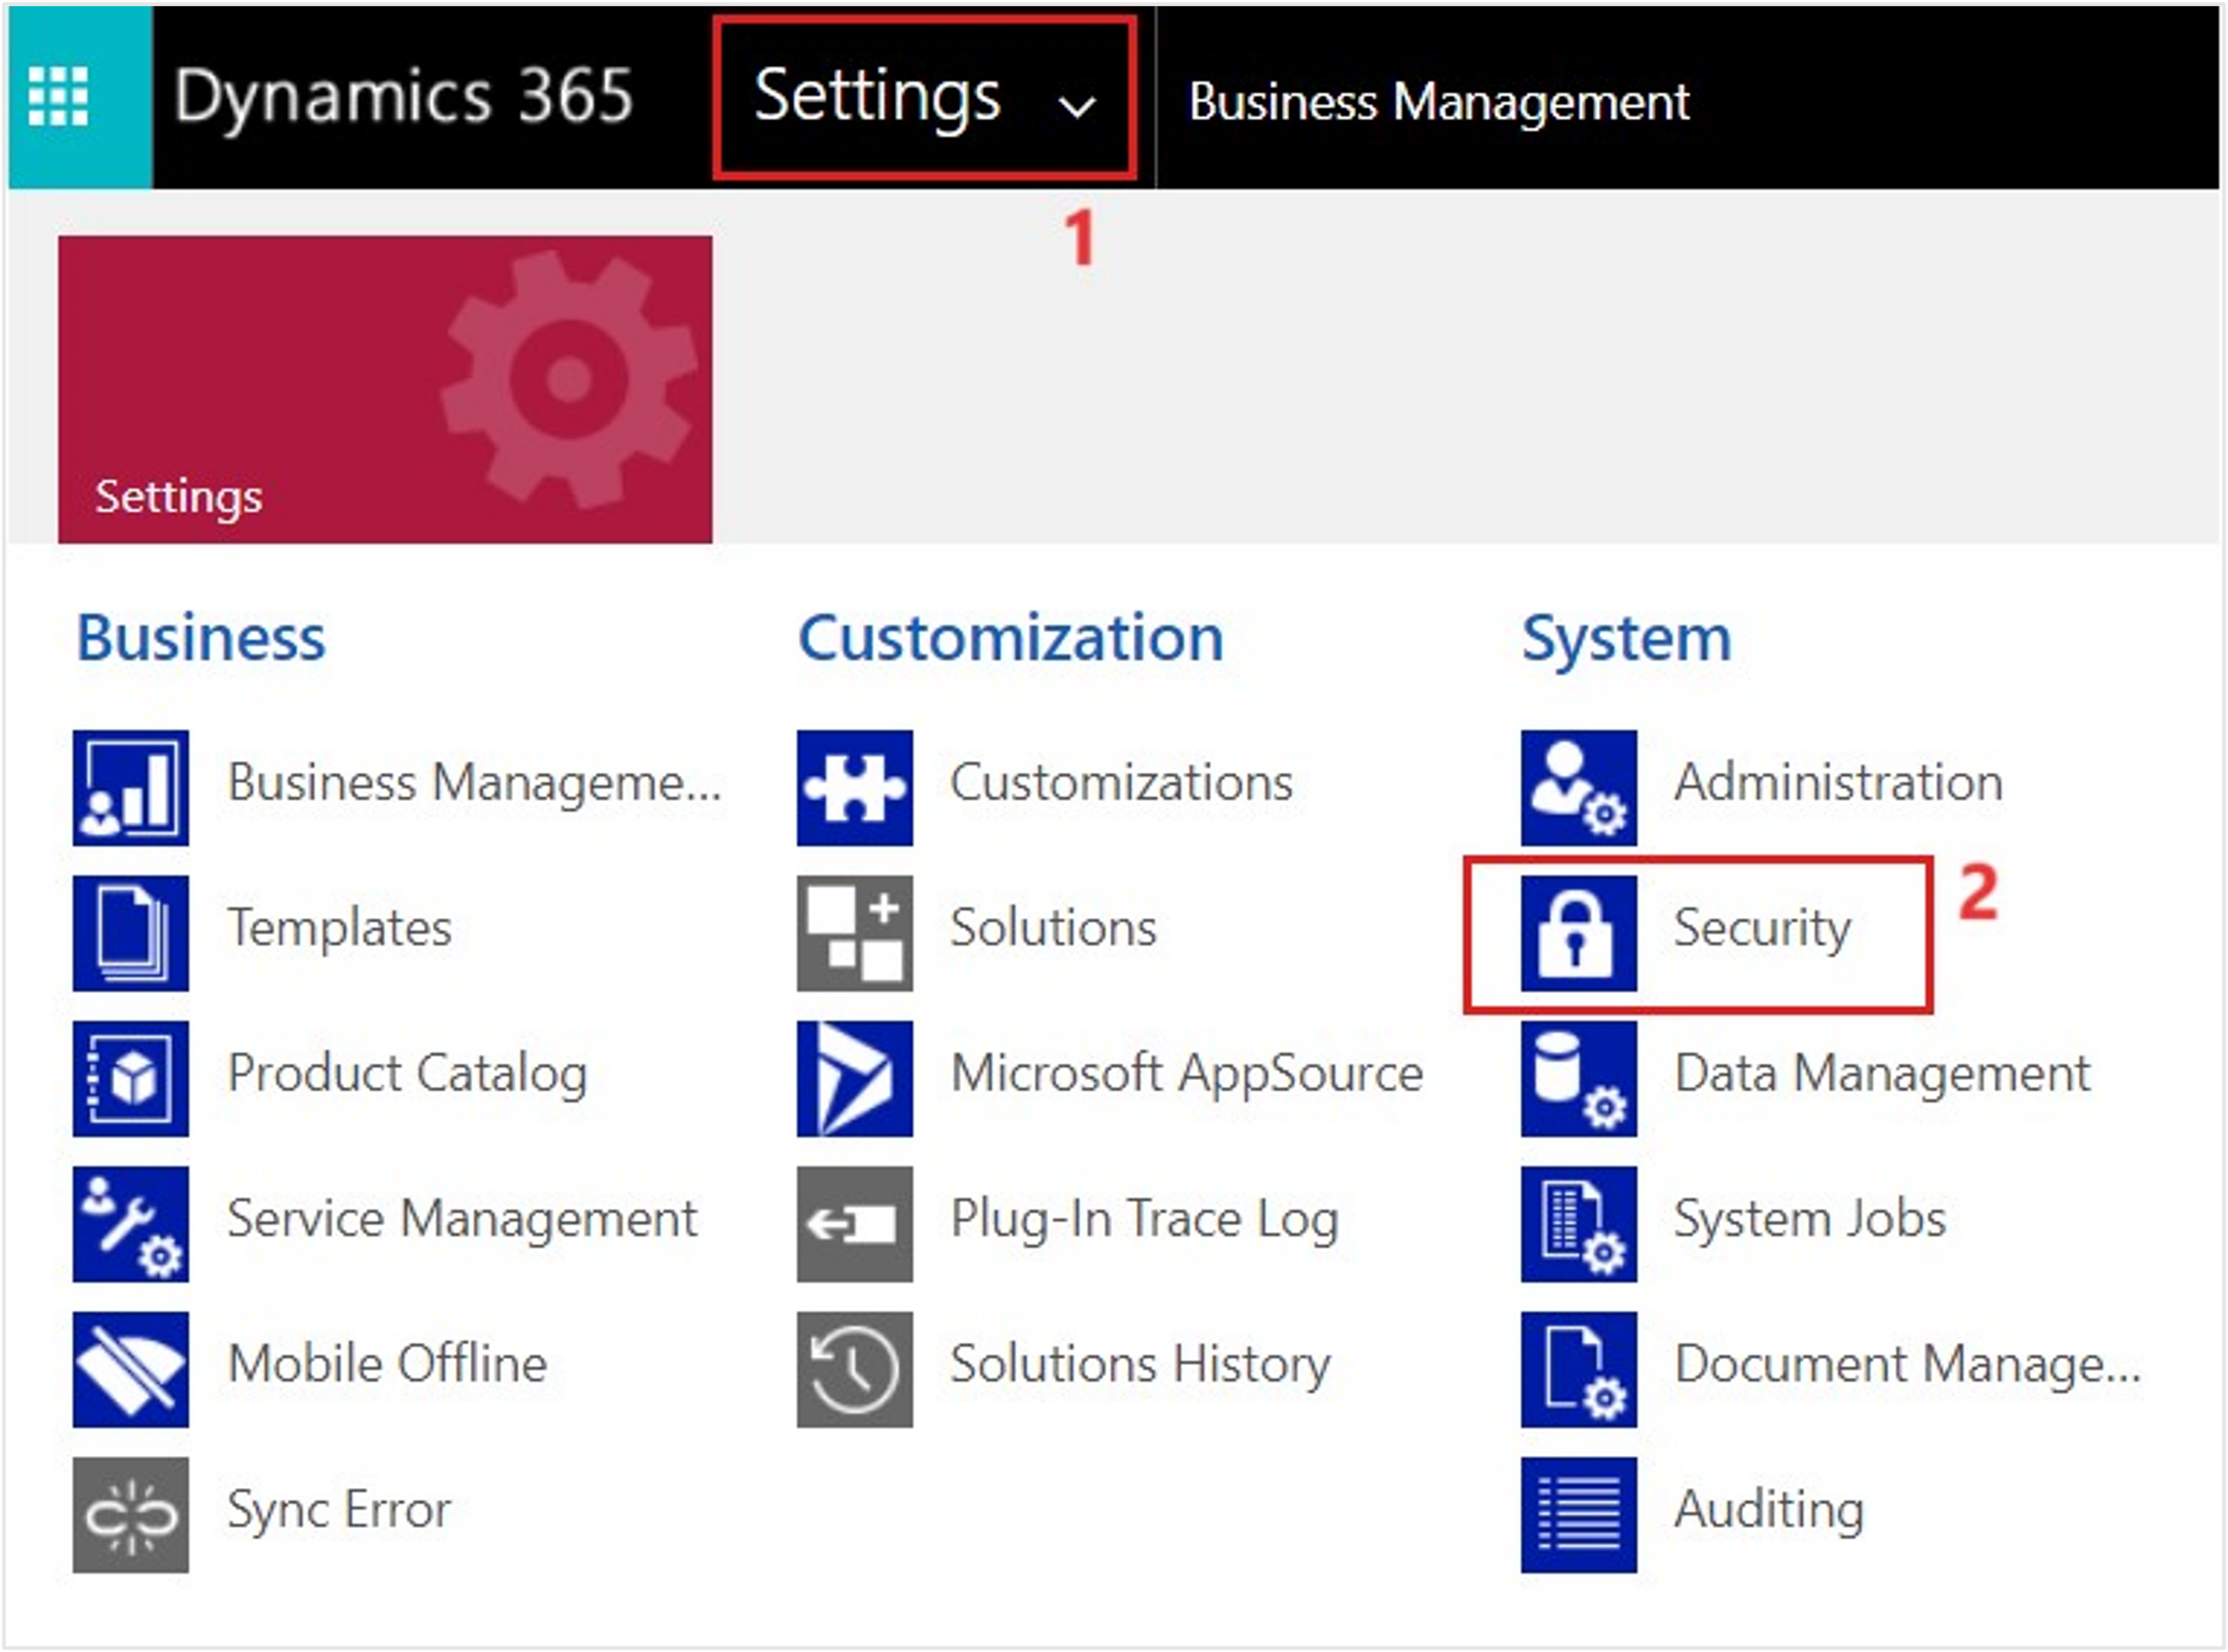Click the Business Management chart icon
This screenshot has width=2228, height=1652.
130,788
